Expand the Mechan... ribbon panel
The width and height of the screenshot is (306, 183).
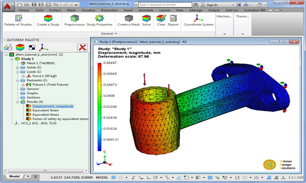pyautogui.click(x=224, y=34)
